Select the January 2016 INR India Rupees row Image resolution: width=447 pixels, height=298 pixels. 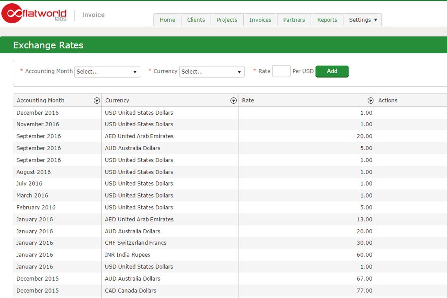149,254
